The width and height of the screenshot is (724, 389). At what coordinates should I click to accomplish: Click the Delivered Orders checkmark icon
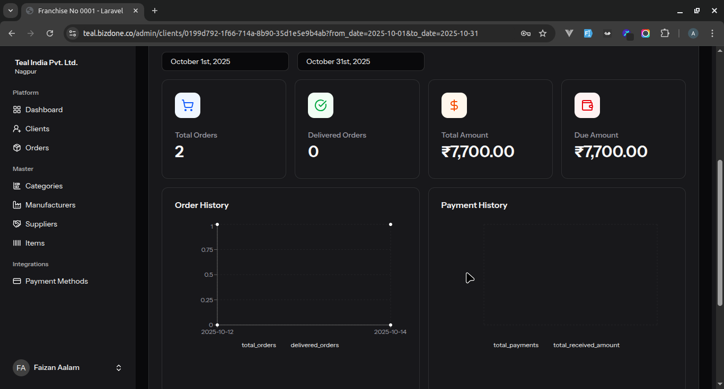321,105
